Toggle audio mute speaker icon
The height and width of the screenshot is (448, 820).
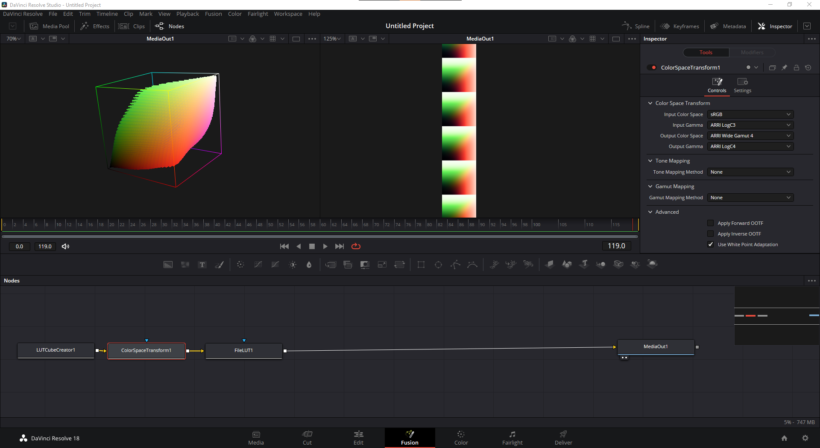(65, 247)
